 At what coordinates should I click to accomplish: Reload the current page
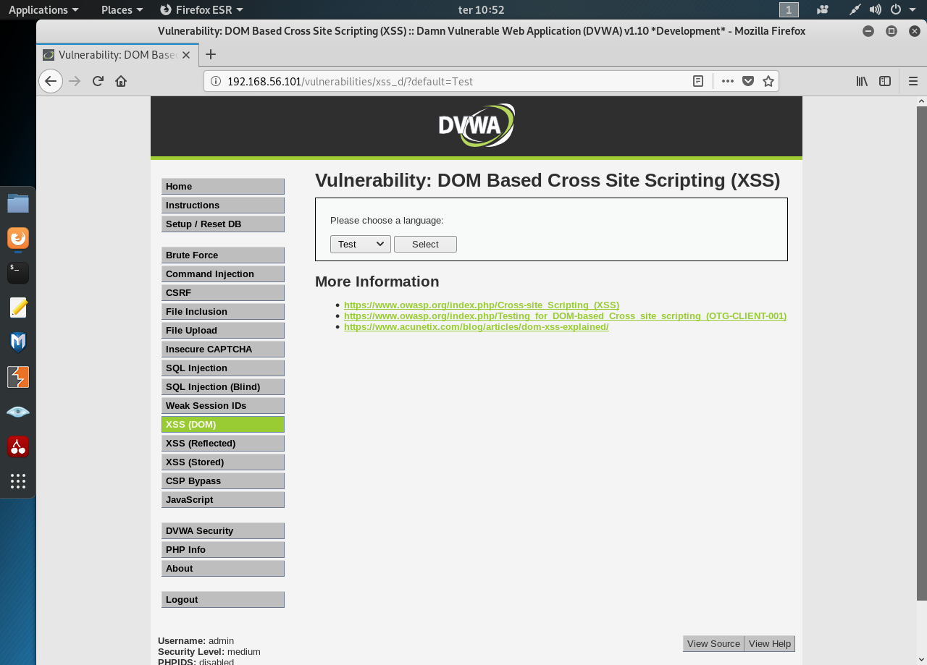(x=98, y=81)
